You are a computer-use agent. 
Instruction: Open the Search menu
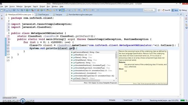pos(35,6)
